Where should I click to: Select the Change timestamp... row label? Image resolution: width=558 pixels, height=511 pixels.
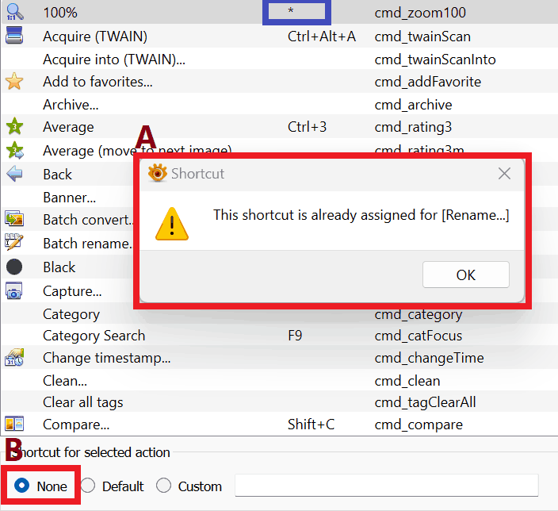107,358
